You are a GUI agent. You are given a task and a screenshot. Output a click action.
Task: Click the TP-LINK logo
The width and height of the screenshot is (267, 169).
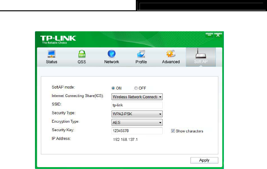58,38
